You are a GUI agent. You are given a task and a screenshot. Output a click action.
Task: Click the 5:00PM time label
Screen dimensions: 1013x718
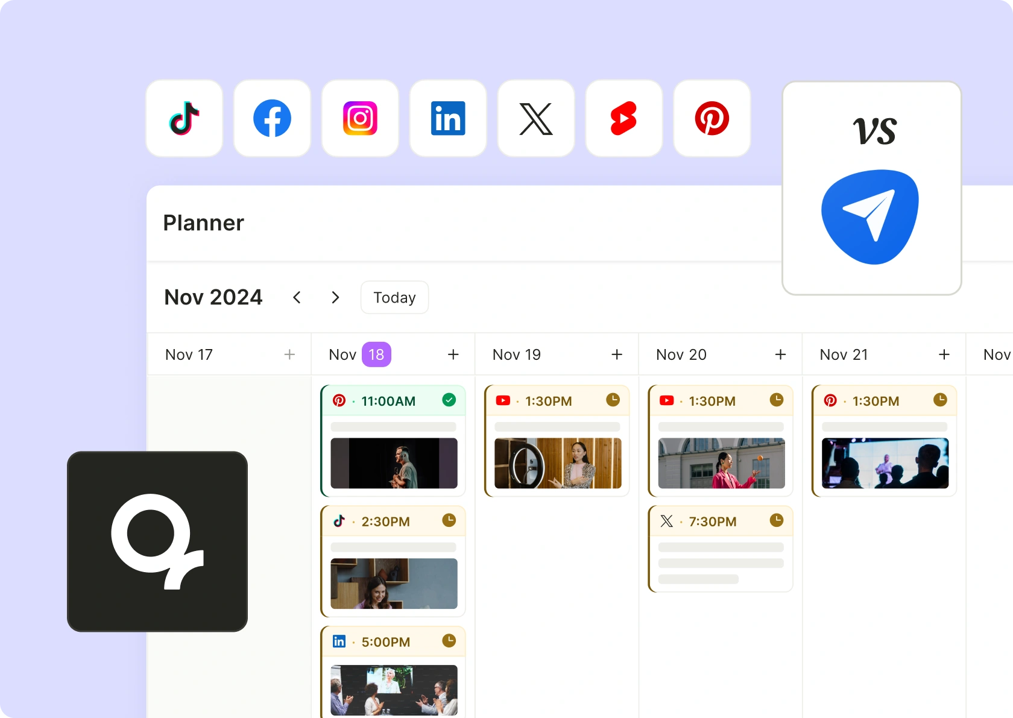386,642
